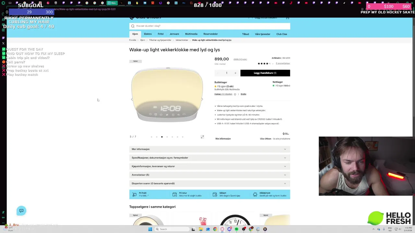Image resolution: width=415 pixels, height=233 pixels.
Task: Open the clock showing 4:42 PM
Action: coord(409,229)
